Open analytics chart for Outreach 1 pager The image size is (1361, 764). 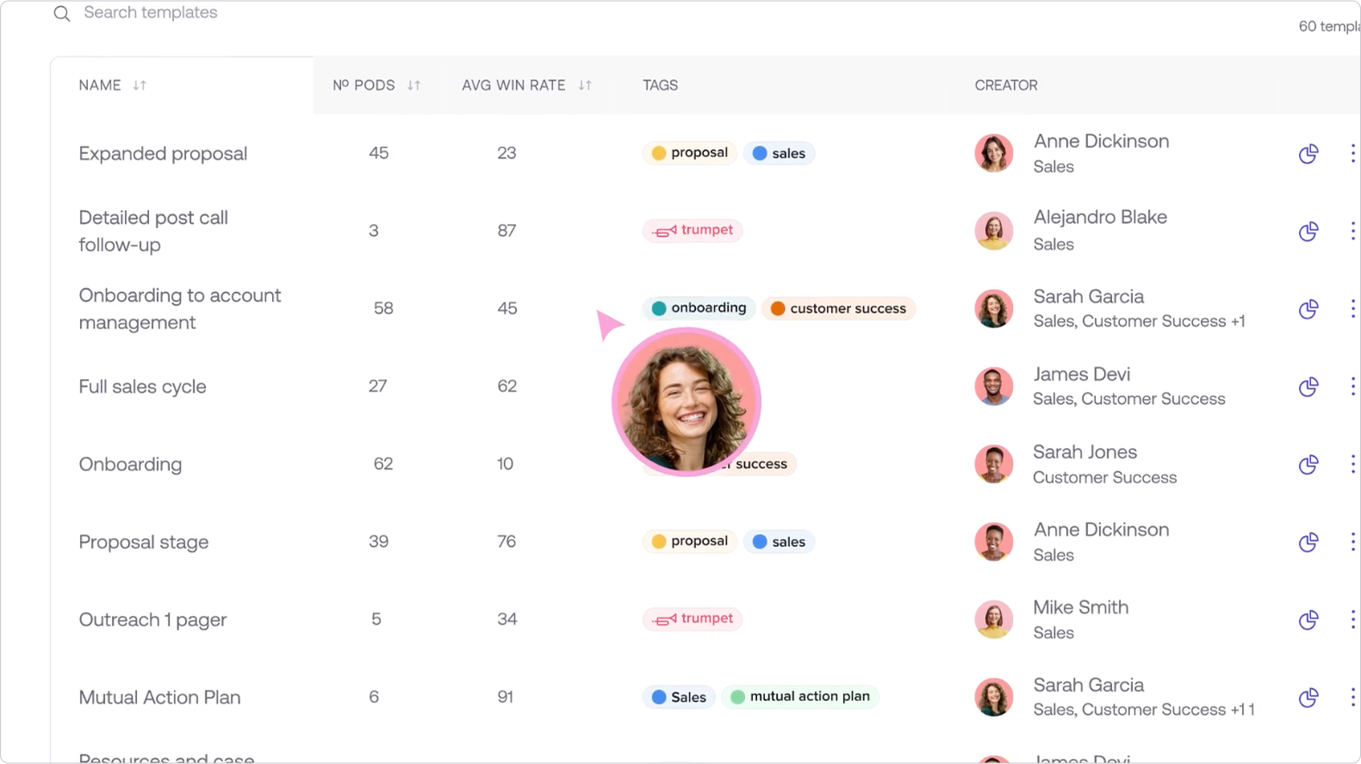click(1308, 619)
